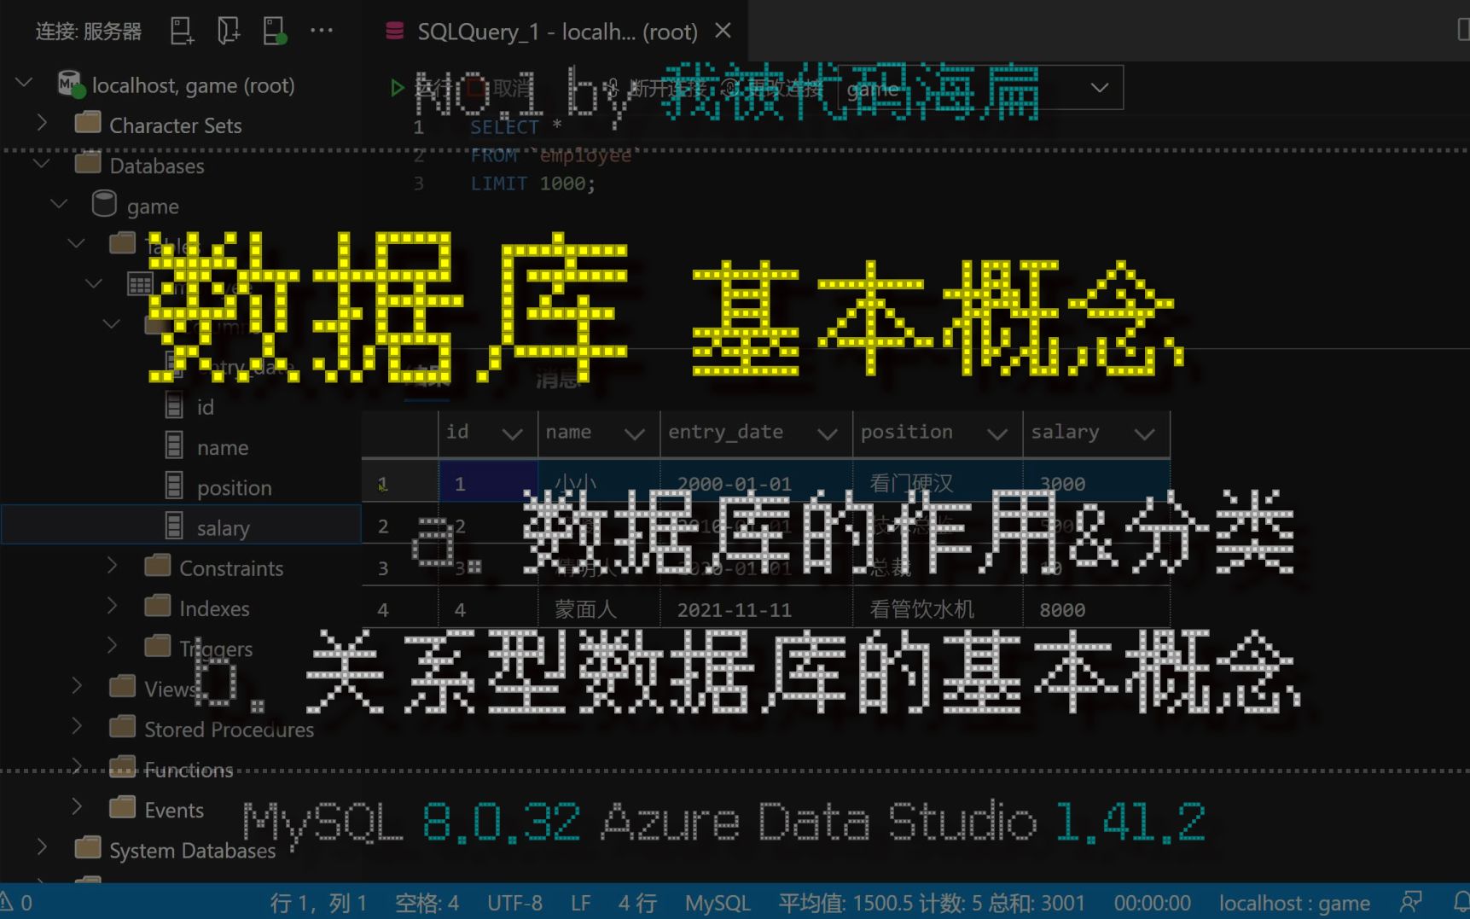Screen dimensions: 1470x919
Task: Click the MySQL language mode in status bar
Action: point(718,903)
